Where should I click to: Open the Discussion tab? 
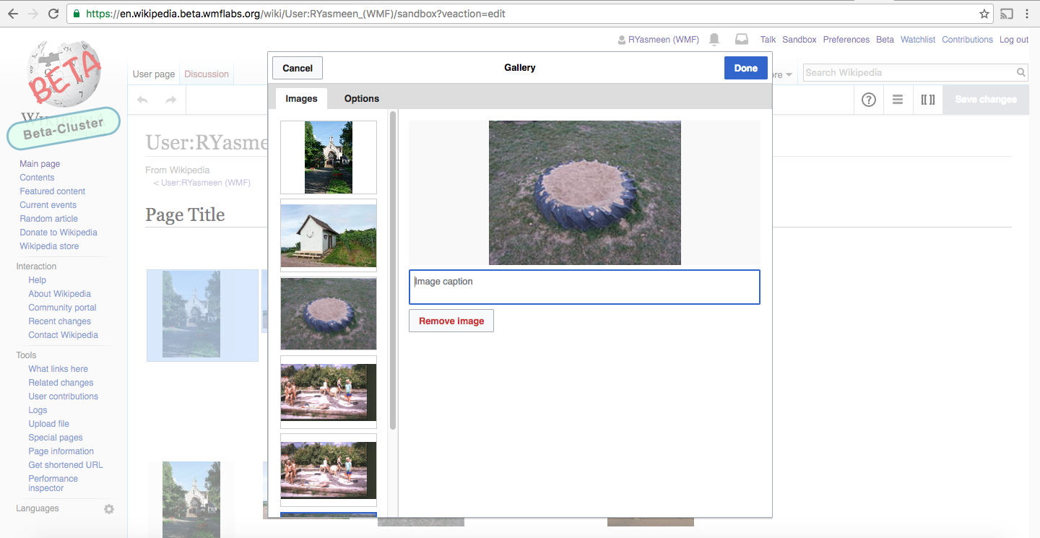(207, 74)
